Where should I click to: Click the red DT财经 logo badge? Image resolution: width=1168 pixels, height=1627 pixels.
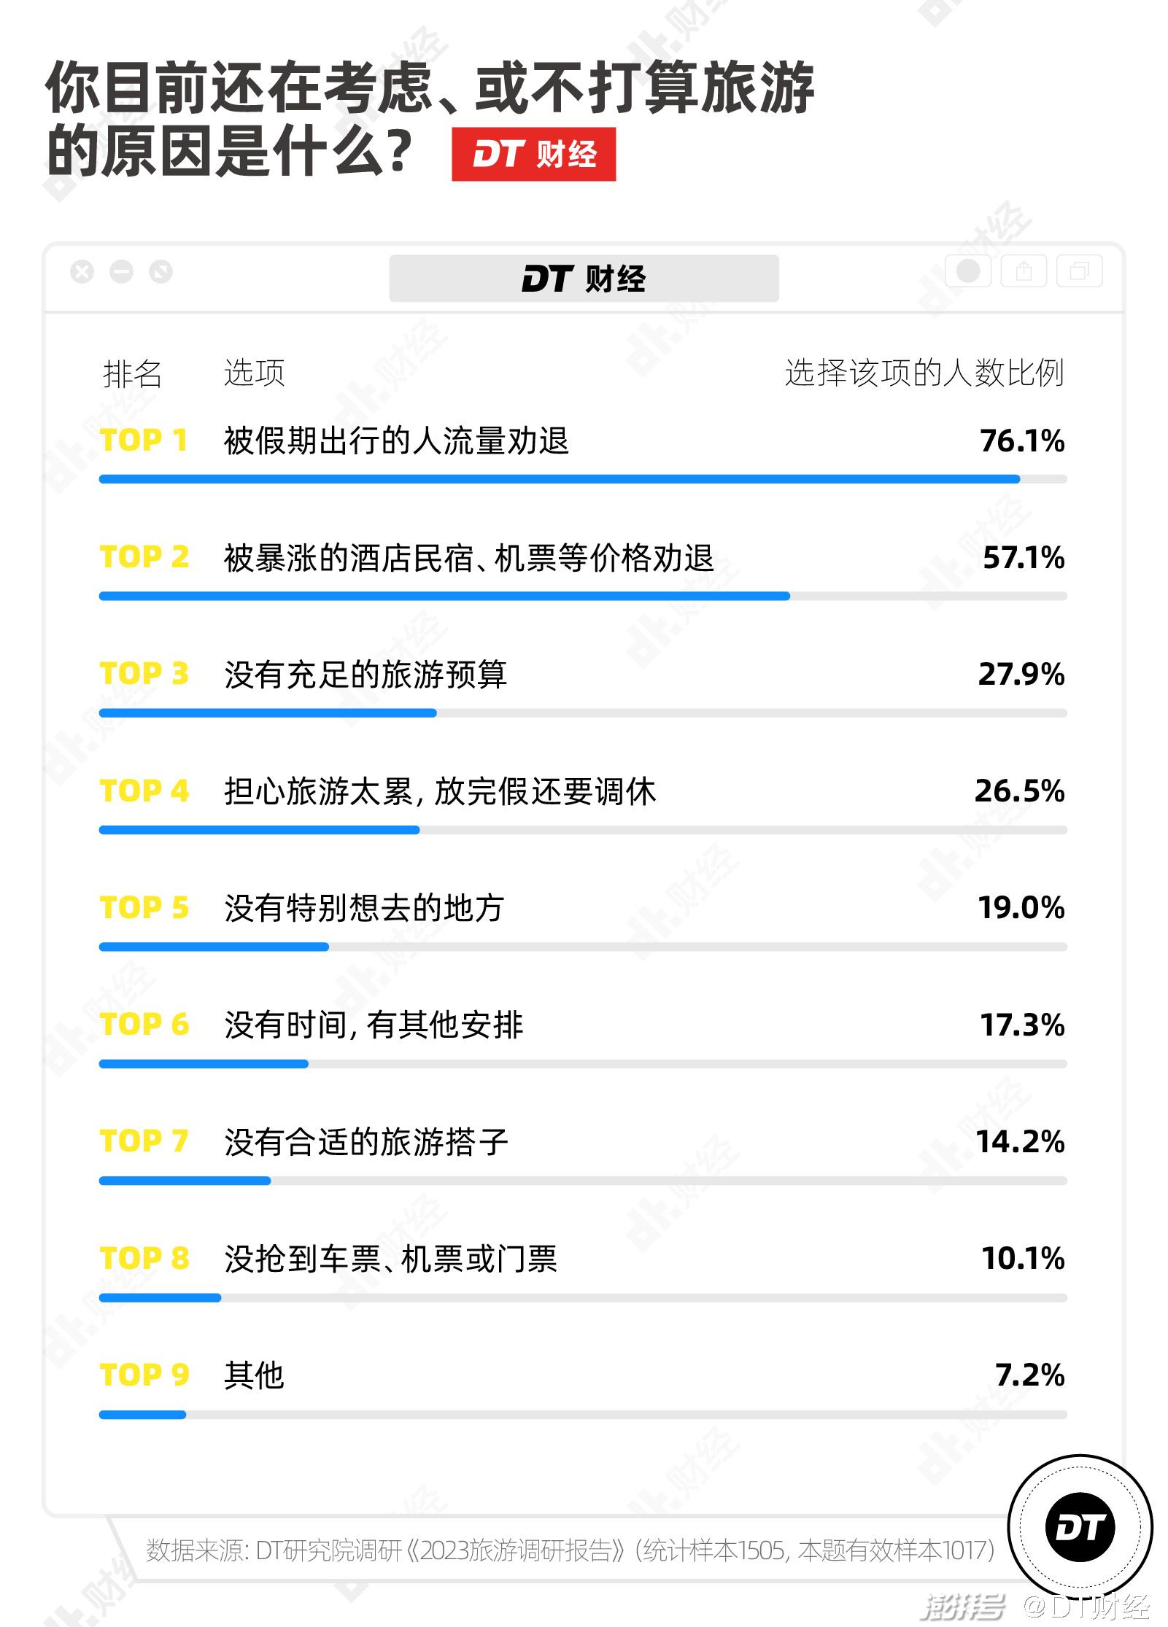click(533, 154)
